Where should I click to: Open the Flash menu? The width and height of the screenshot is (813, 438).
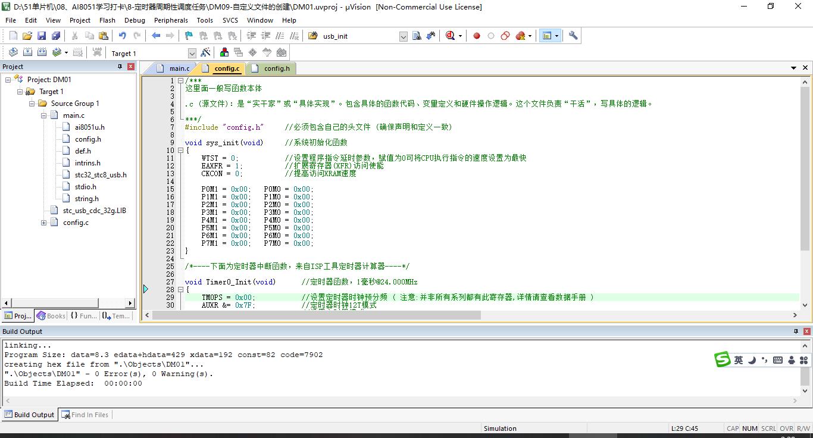(x=107, y=20)
